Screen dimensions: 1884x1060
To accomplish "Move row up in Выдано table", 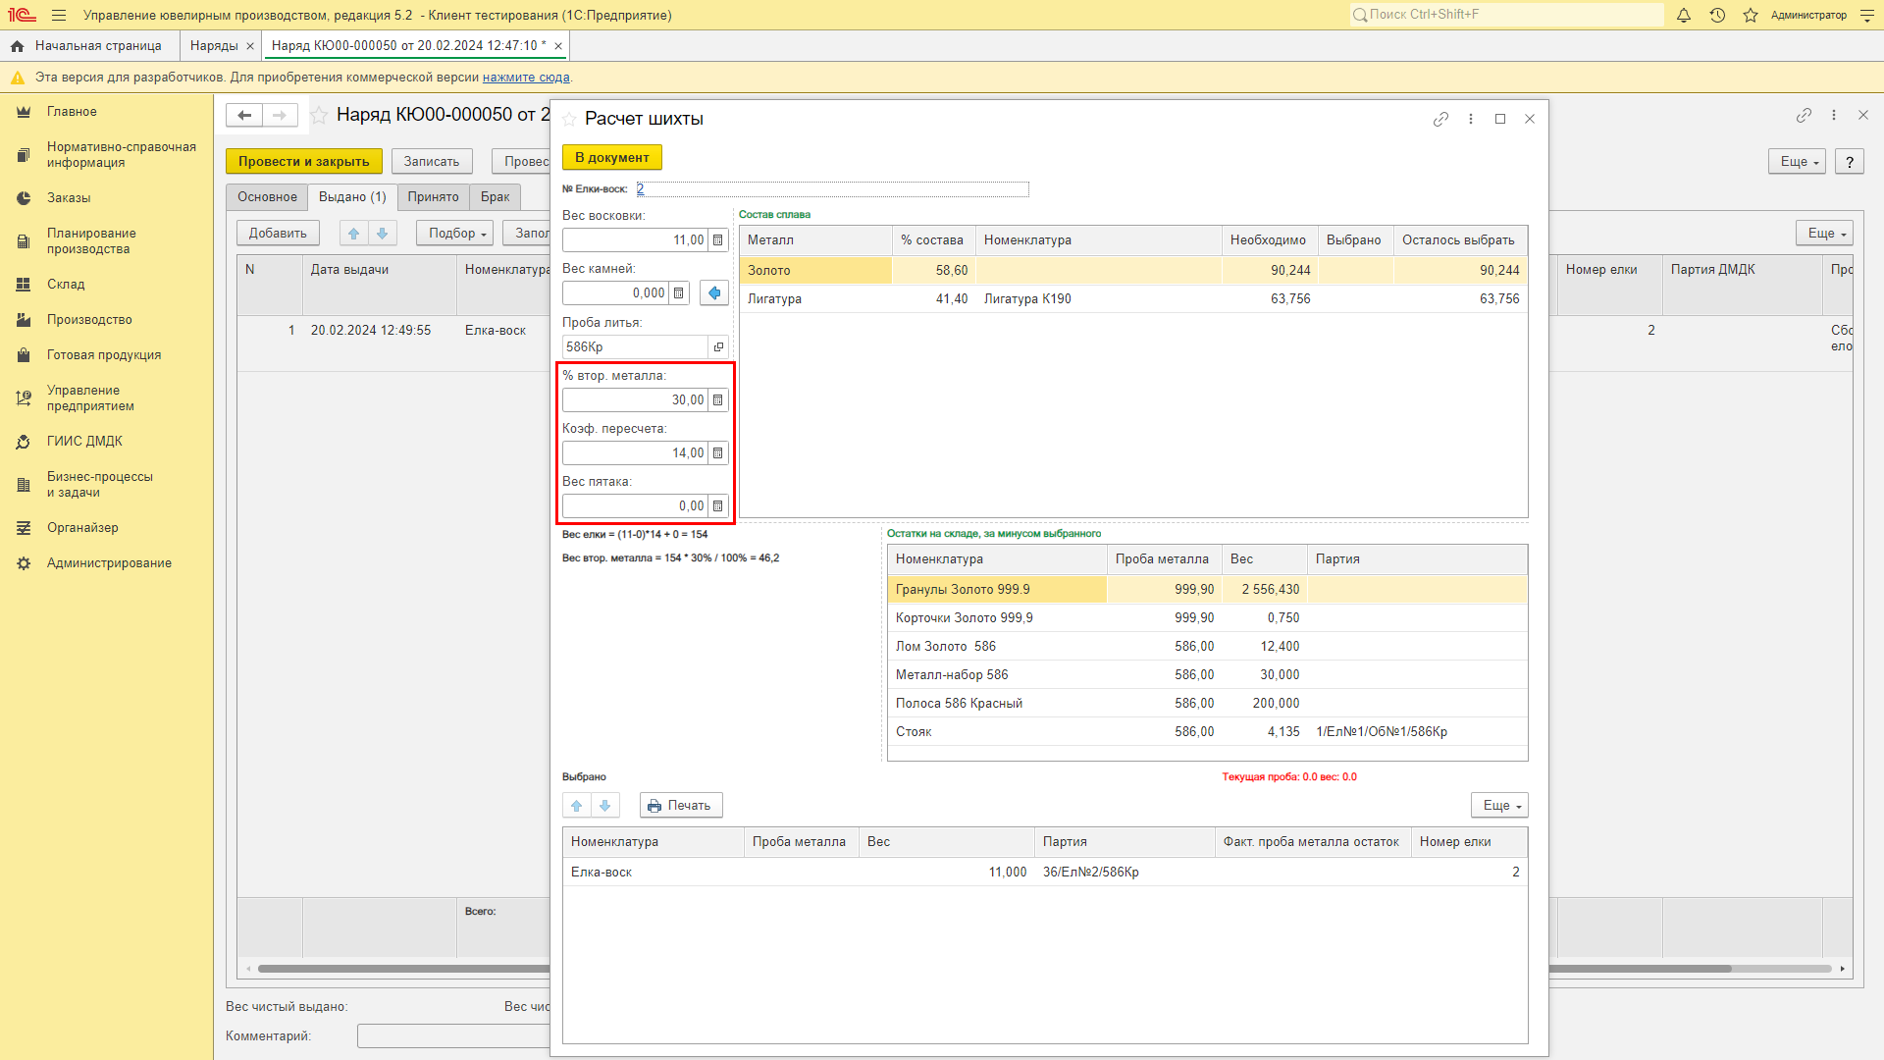I will pos(354,234).
